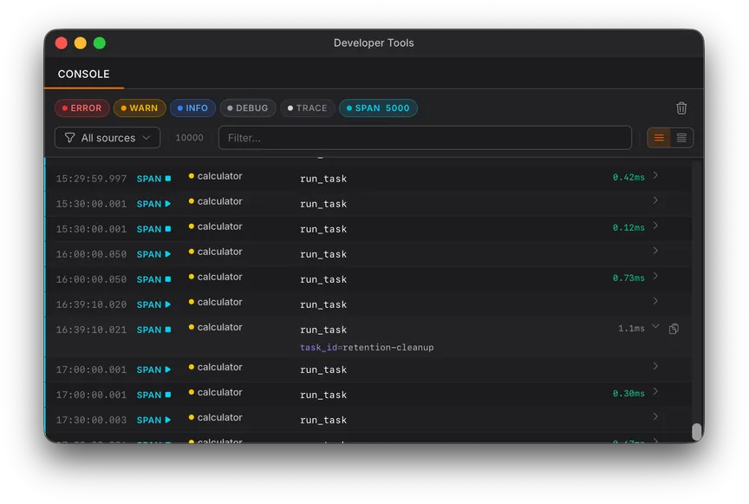Viewport: 749px width, 504px height.
Task: Click the span-end square icon at 16:39:10.021
Action: (x=168, y=330)
